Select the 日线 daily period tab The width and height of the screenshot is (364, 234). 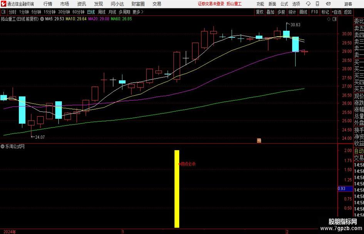(91, 12)
